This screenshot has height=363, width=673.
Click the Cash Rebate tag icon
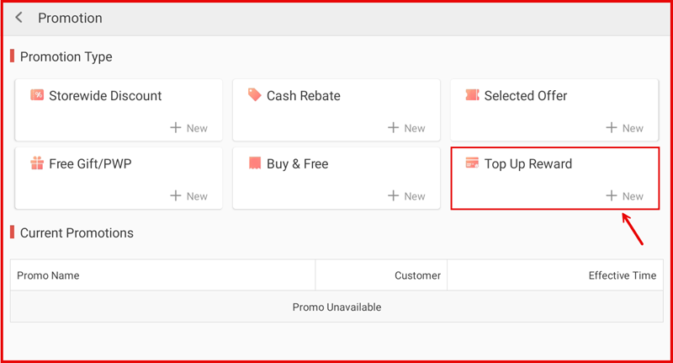tap(254, 95)
